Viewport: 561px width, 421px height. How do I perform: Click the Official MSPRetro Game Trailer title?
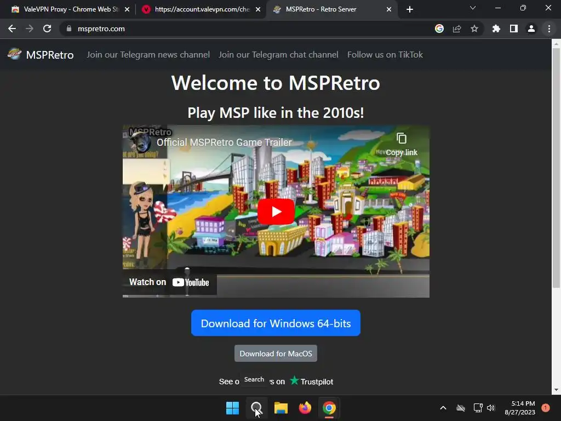click(x=224, y=143)
